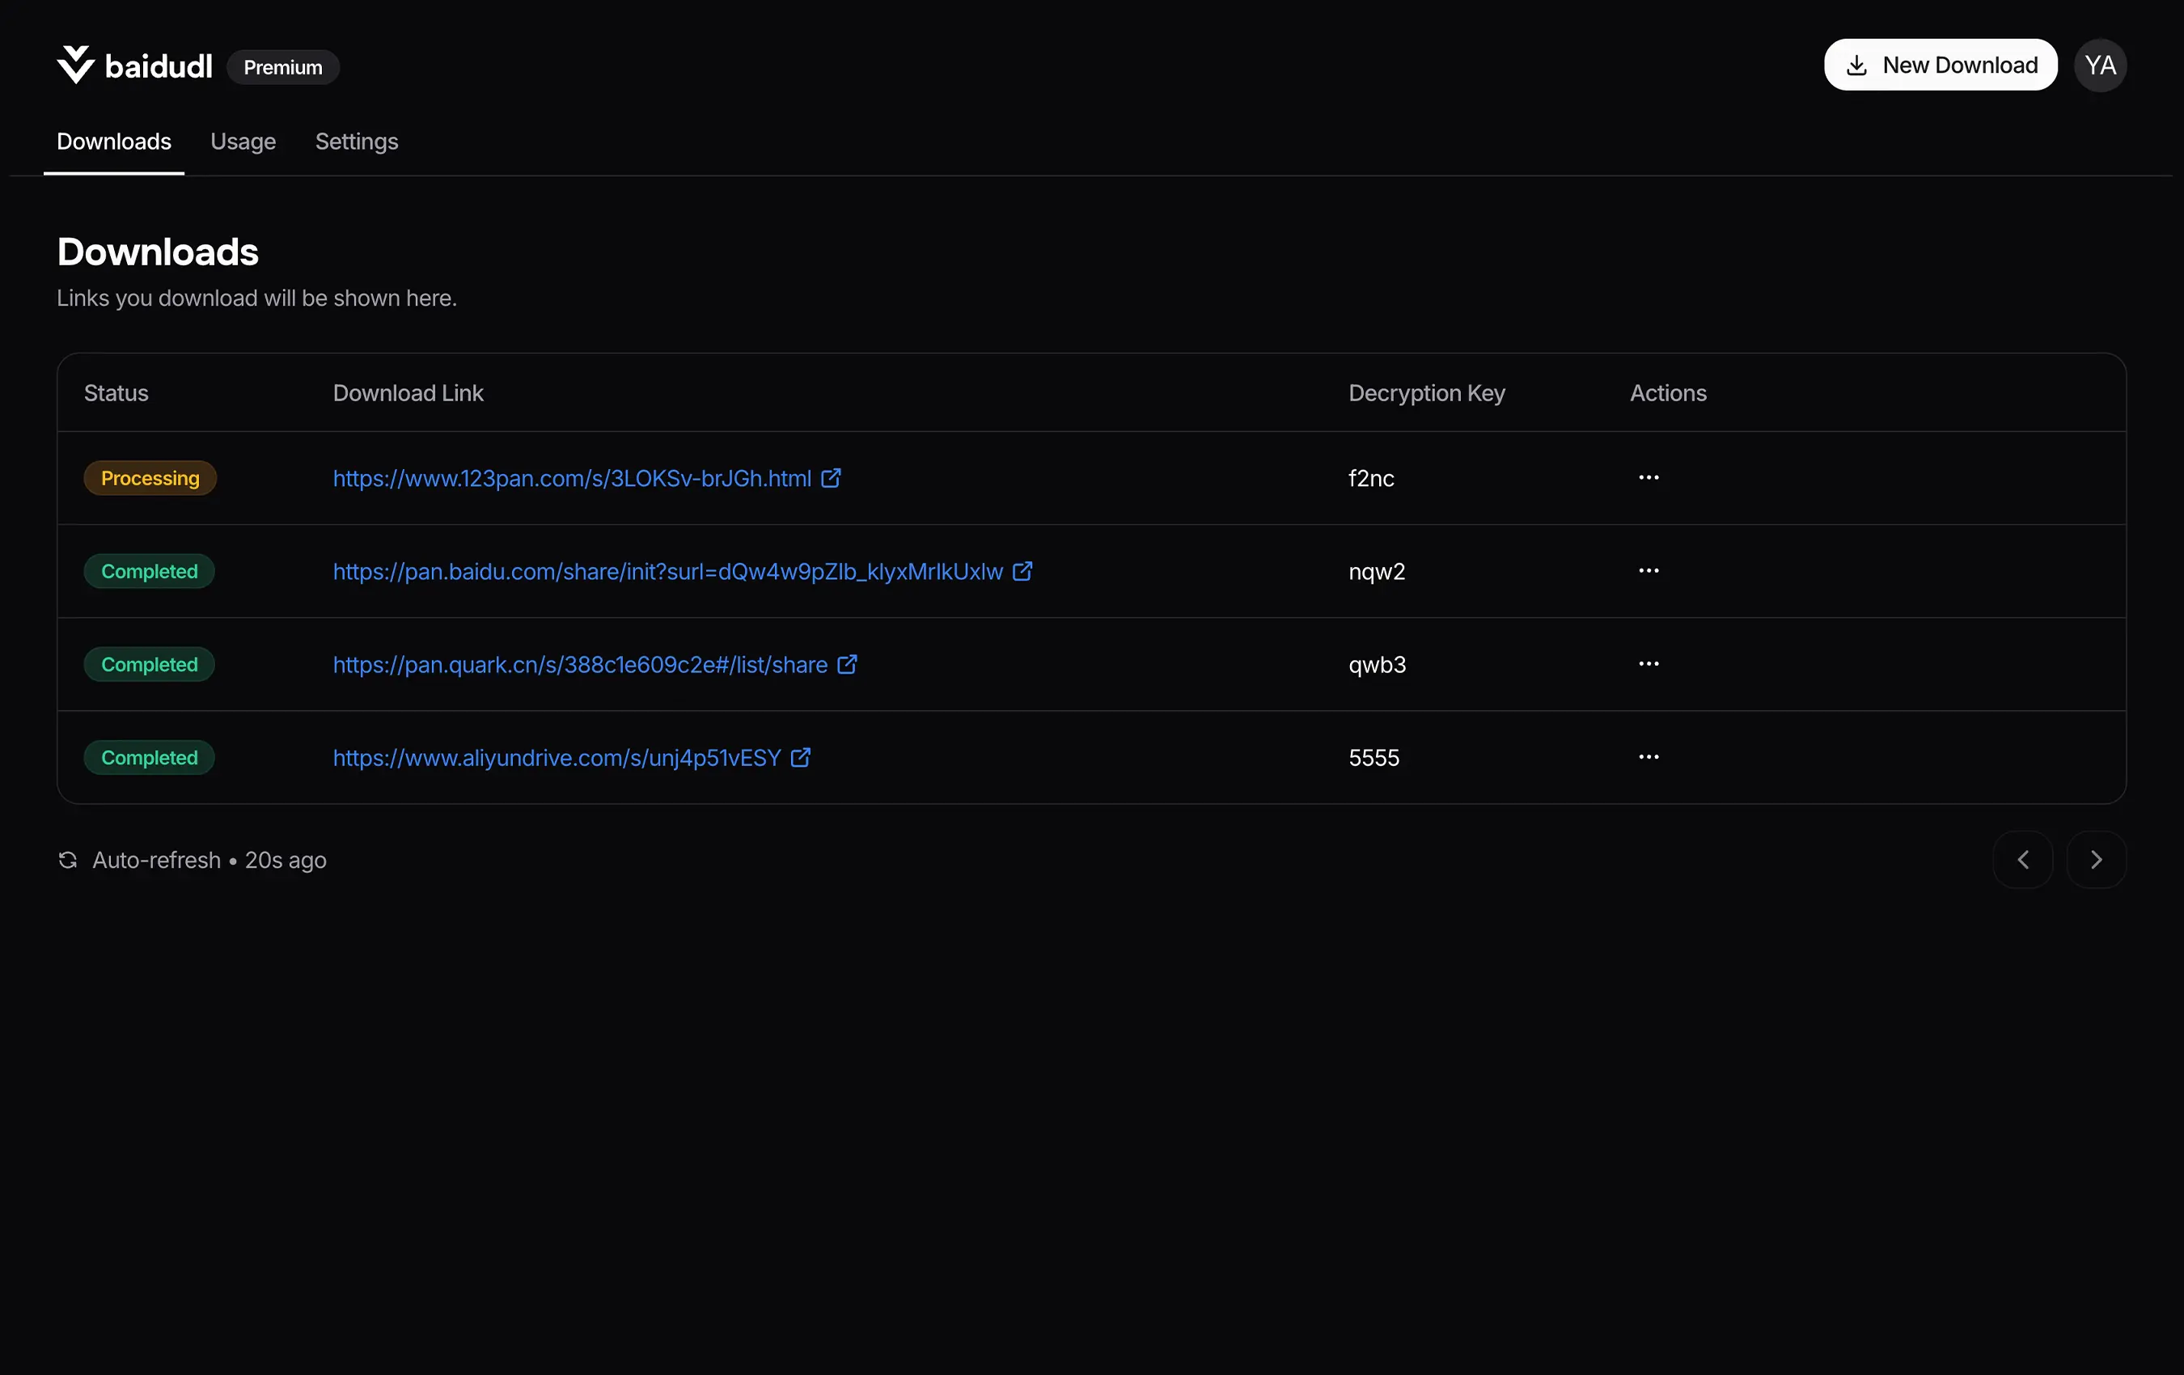The image size is (2184, 1375).
Task: Go to next page with right chevron
Action: point(2096,860)
